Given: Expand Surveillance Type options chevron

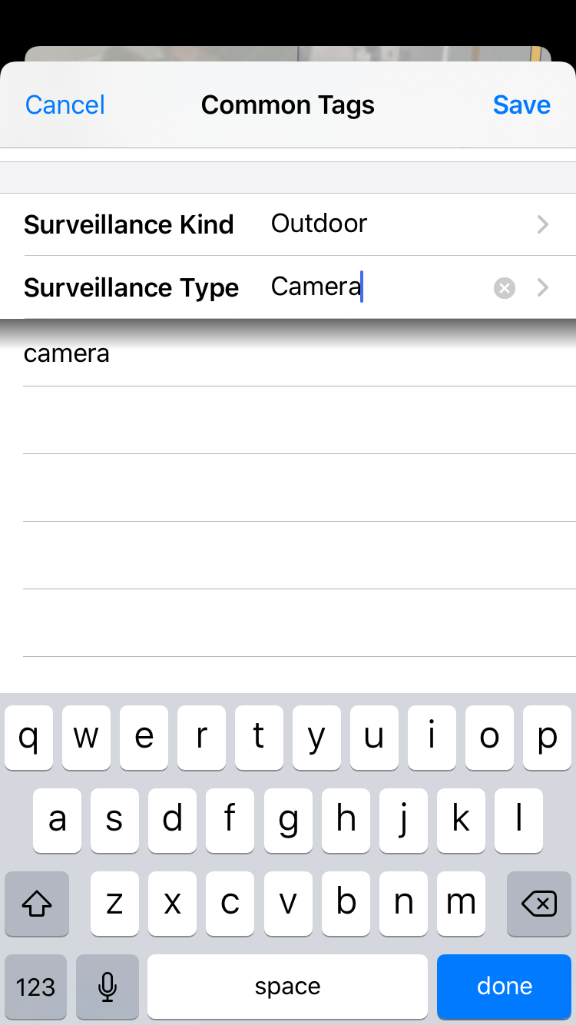Looking at the screenshot, I should tap(543, 288).
